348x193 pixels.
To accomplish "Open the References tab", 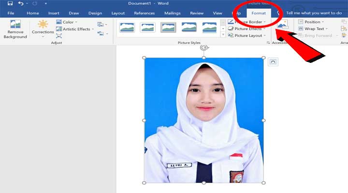I will 144,13.
